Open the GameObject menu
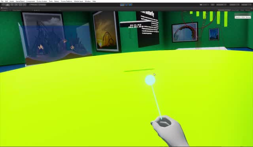Screen dimensions: 253x147 (x=20, y=1)
